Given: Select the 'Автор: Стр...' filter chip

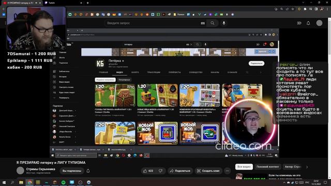Looking at the screenshot, I should click(293, 167).
